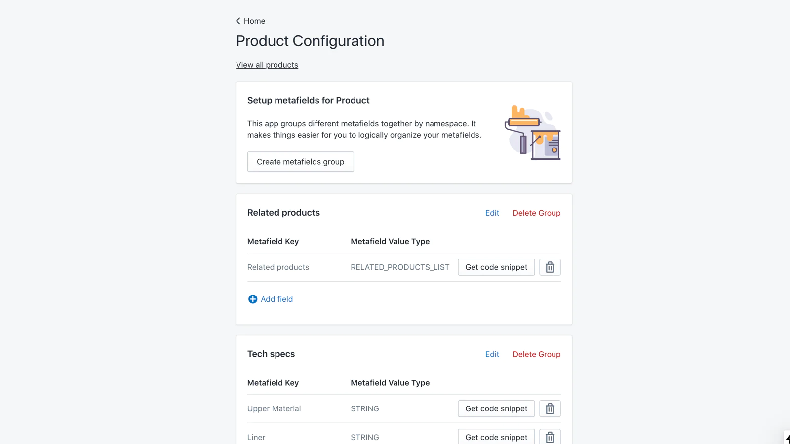Viewport: 790px width, 444px height.
Task: Click the trash icon for Upper Material
Action: point(550,408)
